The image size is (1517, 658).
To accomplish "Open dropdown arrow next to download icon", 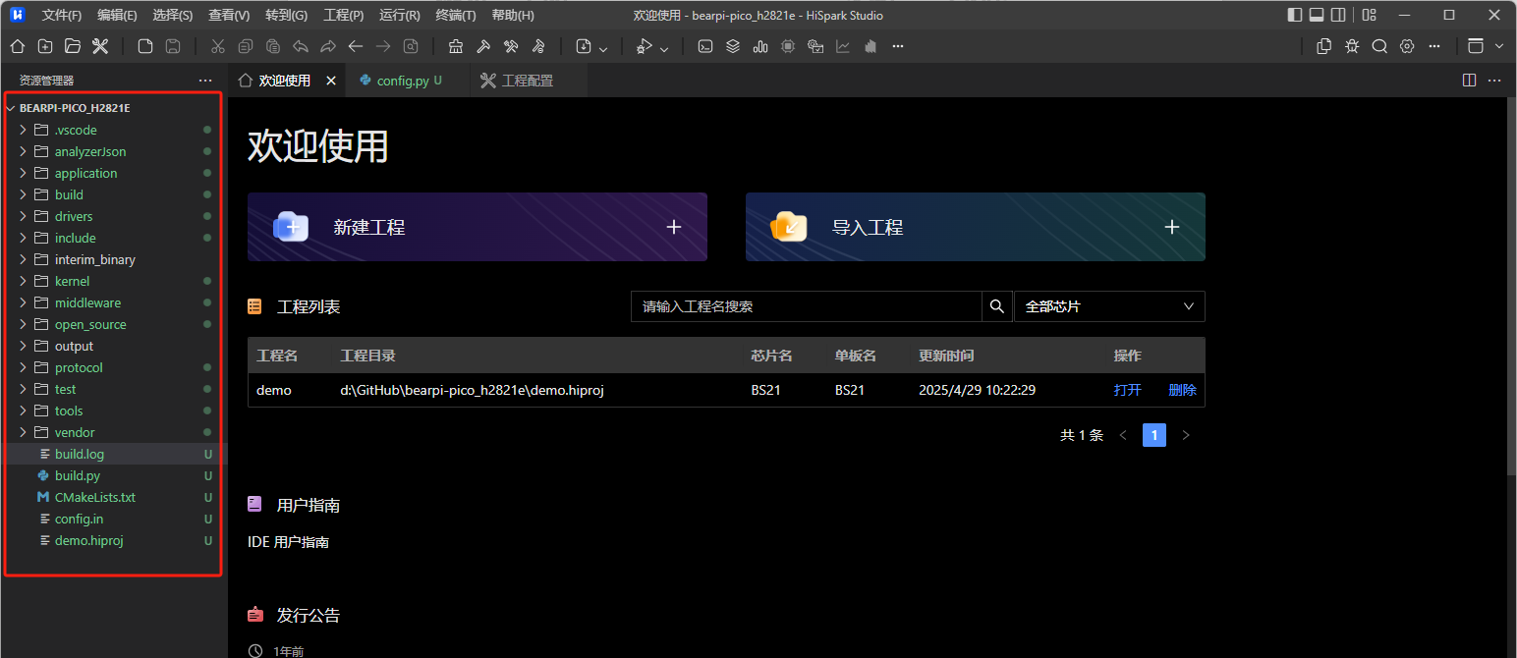I will click(603, 47).
